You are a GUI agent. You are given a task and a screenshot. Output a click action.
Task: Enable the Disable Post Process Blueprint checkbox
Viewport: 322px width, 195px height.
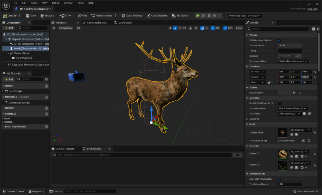pos(279,103)
